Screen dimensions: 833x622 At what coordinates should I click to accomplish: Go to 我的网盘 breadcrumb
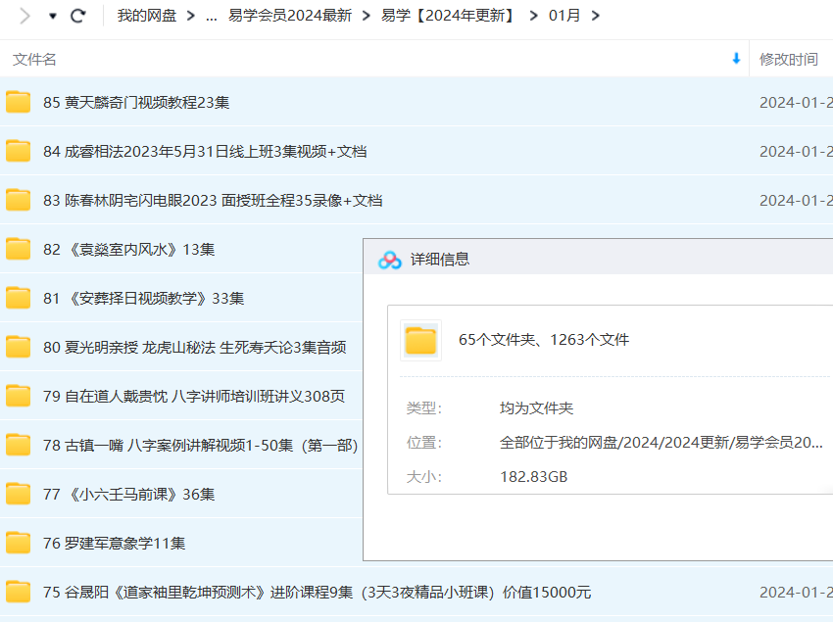coord(147,16)
